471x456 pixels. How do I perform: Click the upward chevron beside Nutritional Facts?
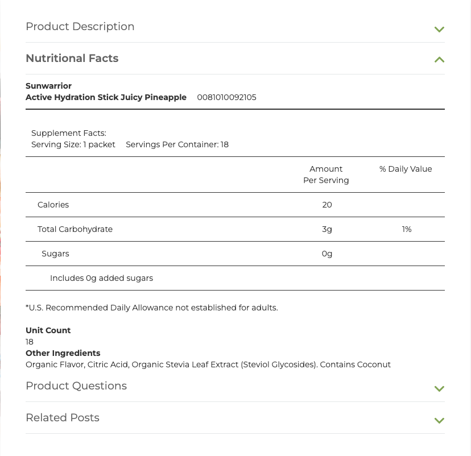click(439, 59)
